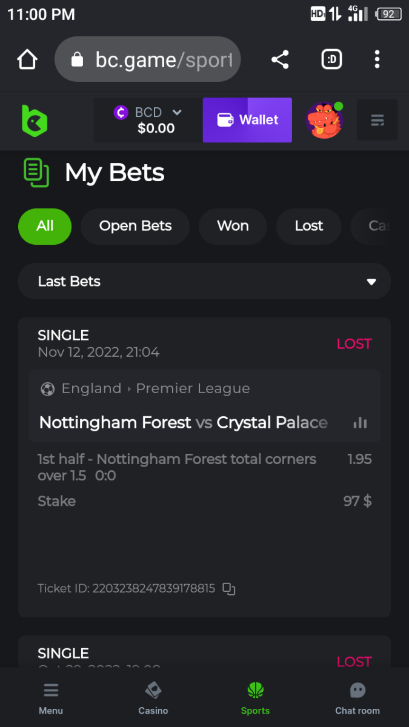
Task: Open Nottingham Forest vs Crystal Palace match
Action: coord(184,422)
